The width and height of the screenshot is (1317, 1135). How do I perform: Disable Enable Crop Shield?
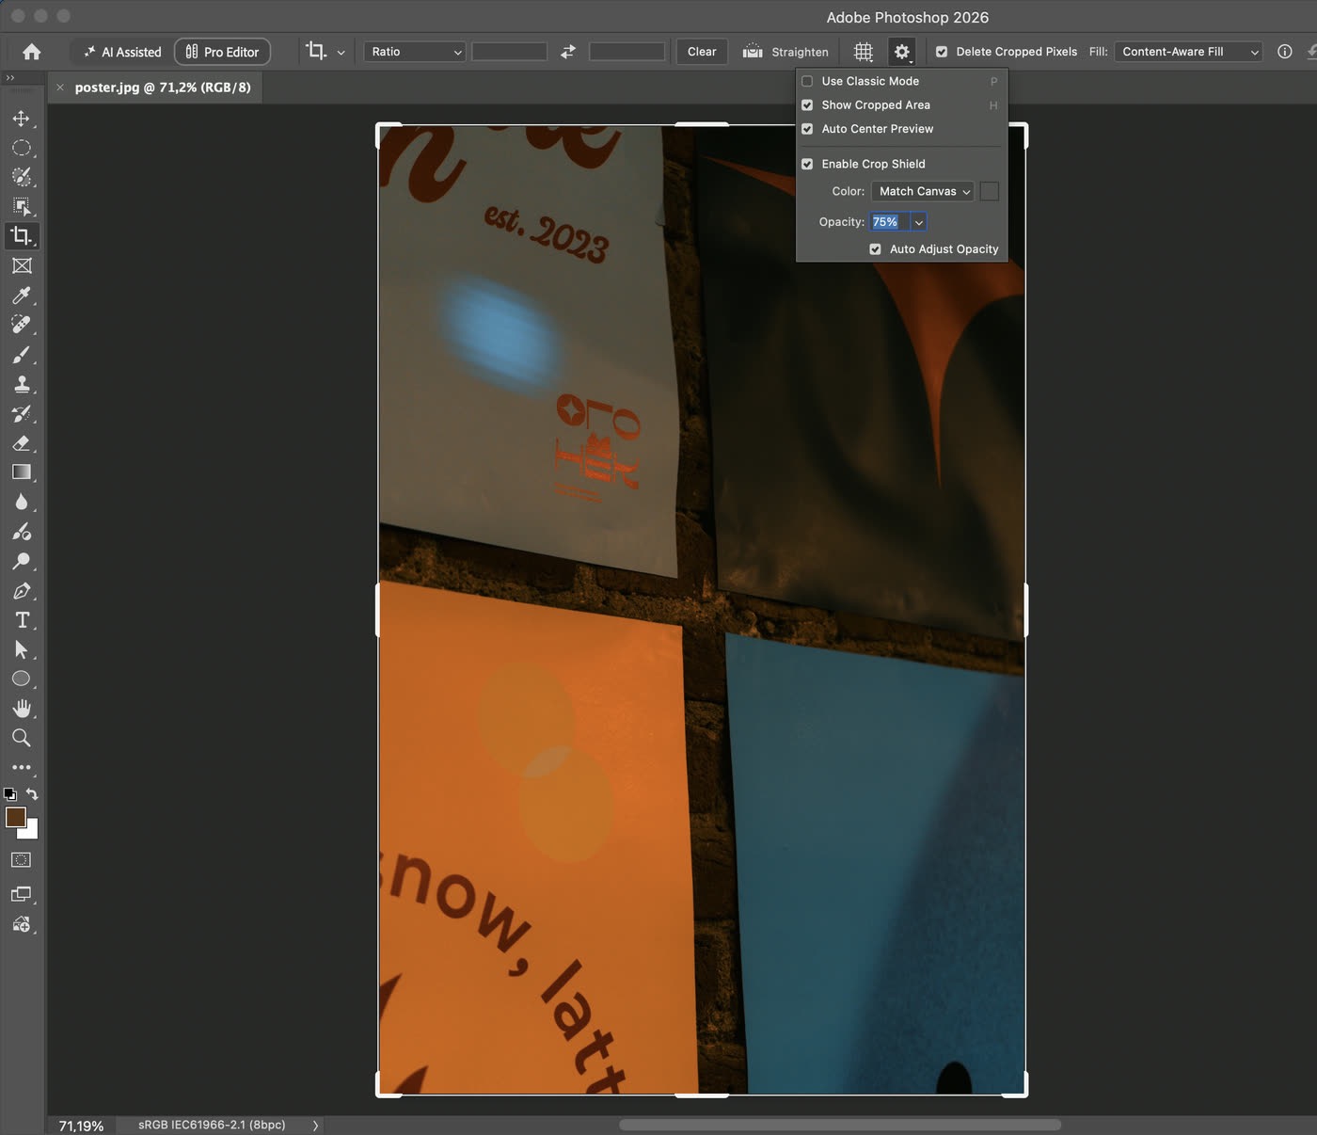(807, 164)
